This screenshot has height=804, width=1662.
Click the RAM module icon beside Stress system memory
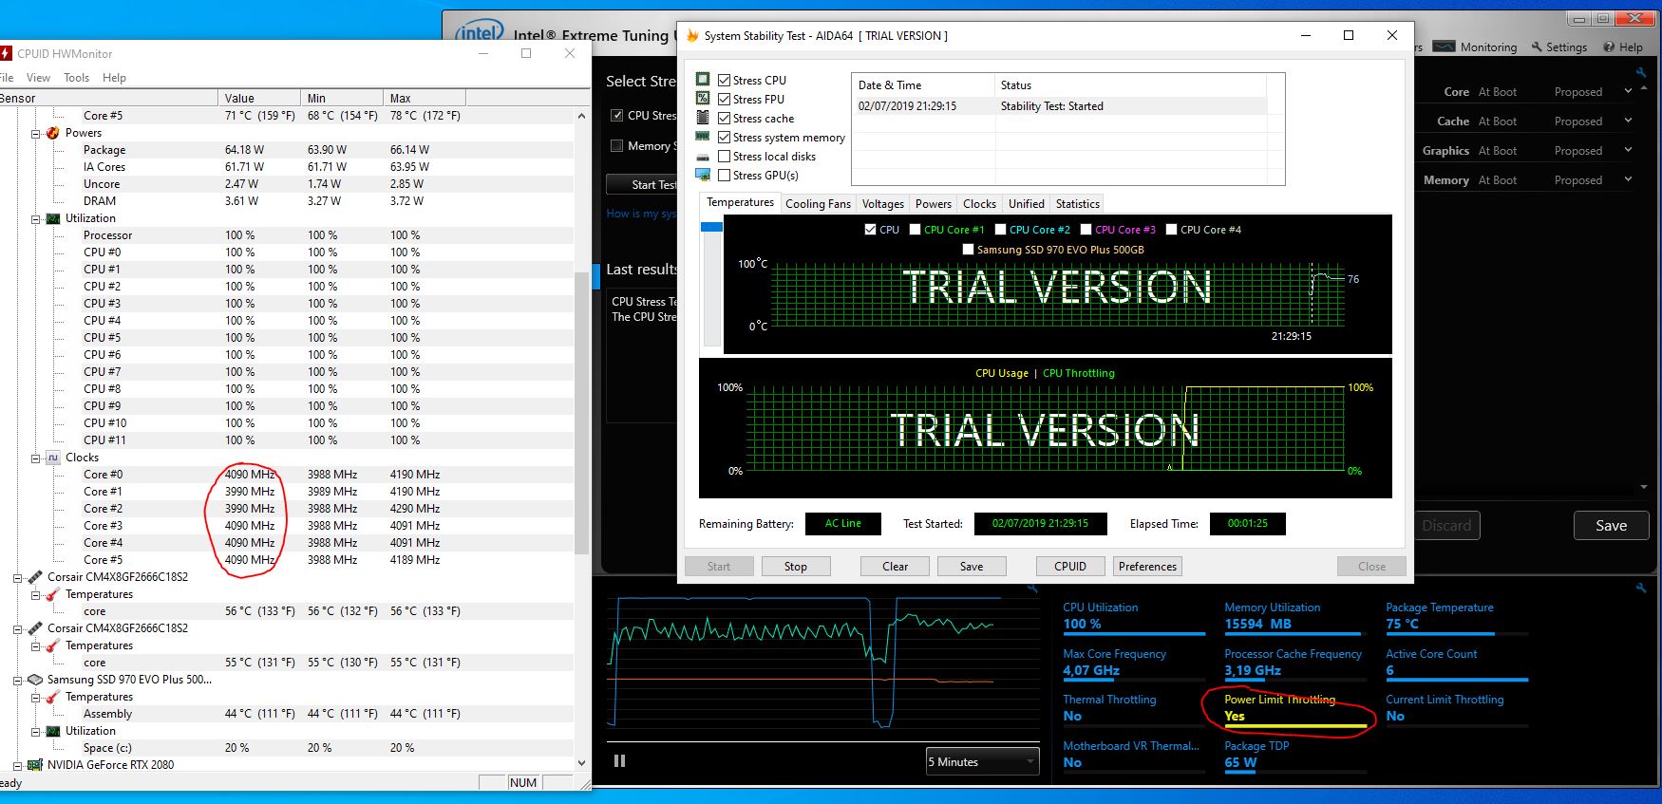tap(703, 137)
